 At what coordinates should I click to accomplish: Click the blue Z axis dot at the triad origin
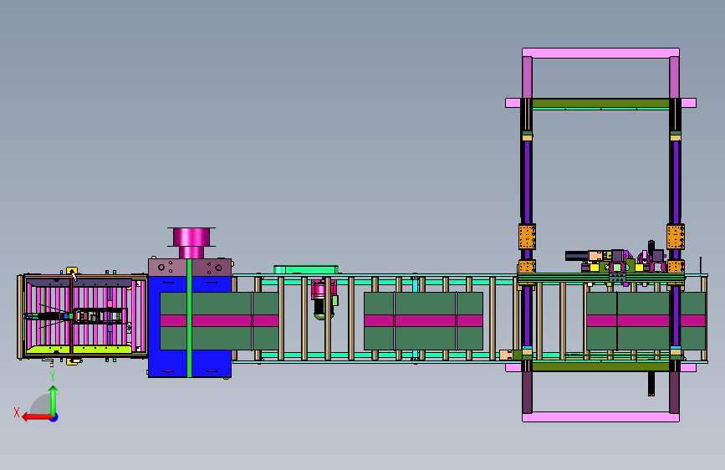pyautogui.click(x=54, y=417)
